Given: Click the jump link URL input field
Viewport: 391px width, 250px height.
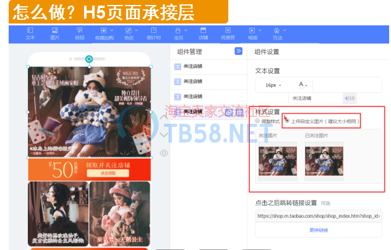Looking at the screenshot, I should [x=319, y=216].
